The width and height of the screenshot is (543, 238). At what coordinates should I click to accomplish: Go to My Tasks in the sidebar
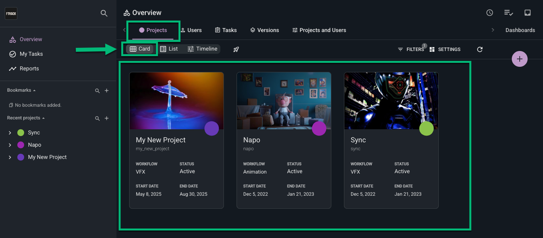[x=31, y=54]
